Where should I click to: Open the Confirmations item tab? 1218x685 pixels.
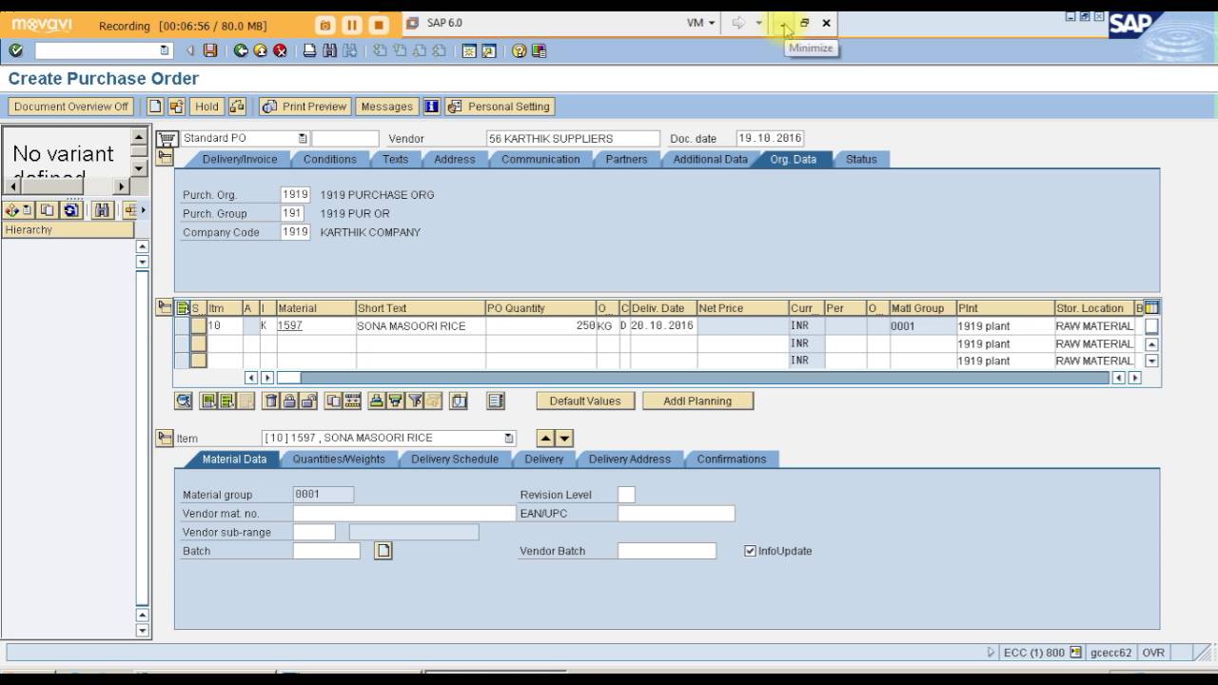pos(732,460)
